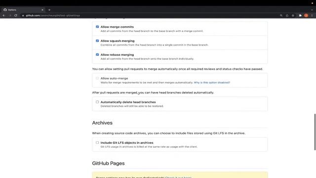Click the text beginning 'Combine all commits from the head branch'

(x=155, y=45)
